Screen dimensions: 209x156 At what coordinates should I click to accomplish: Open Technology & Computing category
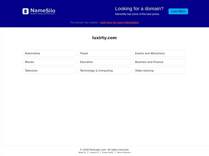(x=104, y=70)
